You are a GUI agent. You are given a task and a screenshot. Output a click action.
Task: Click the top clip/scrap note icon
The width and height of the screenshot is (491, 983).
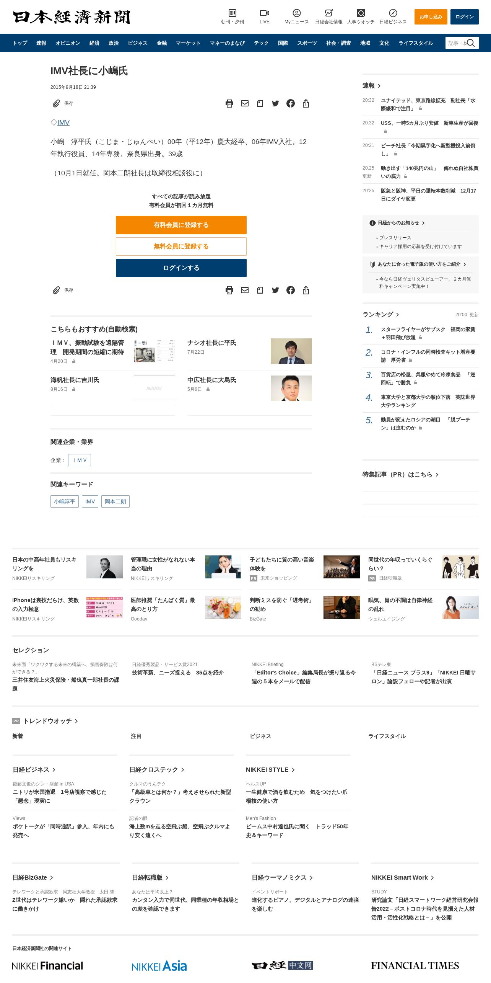(260, 103)
